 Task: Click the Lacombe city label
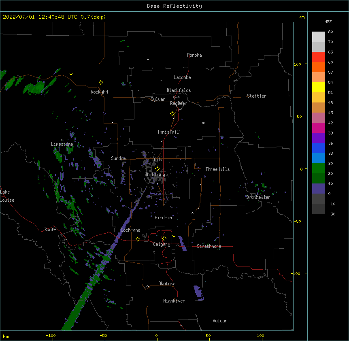tap(182, 77)
